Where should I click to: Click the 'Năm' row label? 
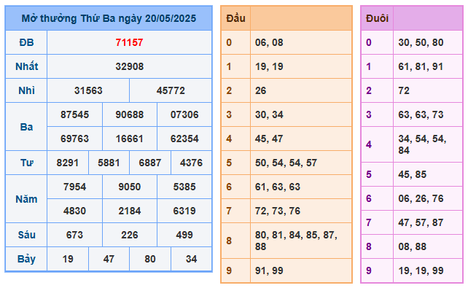[x=26, y=199]
